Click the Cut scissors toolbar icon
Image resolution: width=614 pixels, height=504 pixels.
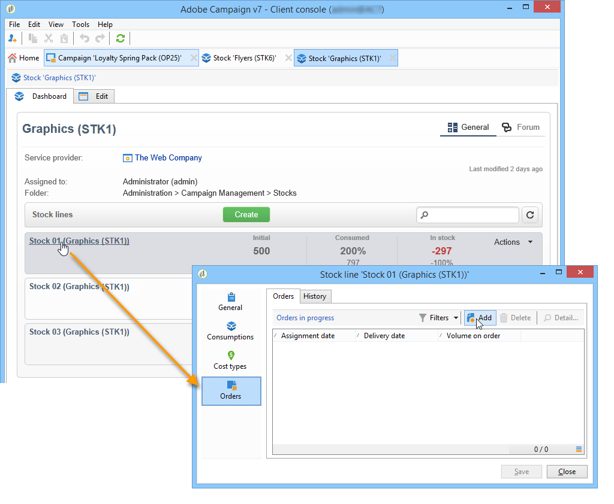point(49,38)
